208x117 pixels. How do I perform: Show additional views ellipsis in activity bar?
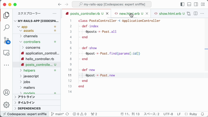(x=6, y=65)
